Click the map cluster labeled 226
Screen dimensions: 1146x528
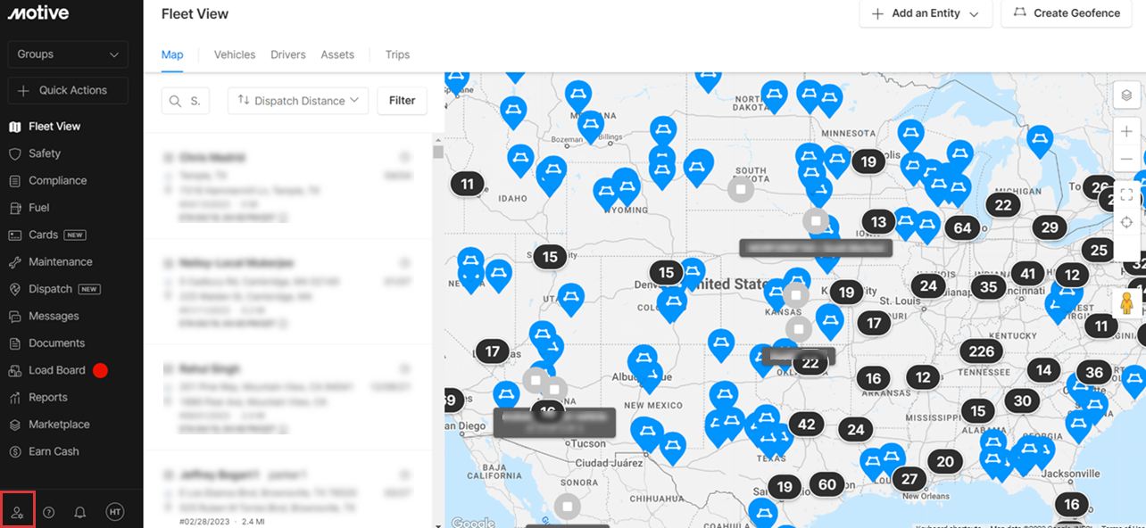(982, 351)
